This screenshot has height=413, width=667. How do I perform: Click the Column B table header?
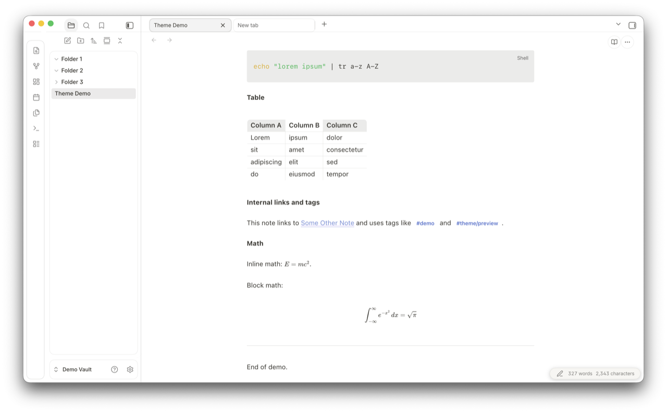click(304, 126)
